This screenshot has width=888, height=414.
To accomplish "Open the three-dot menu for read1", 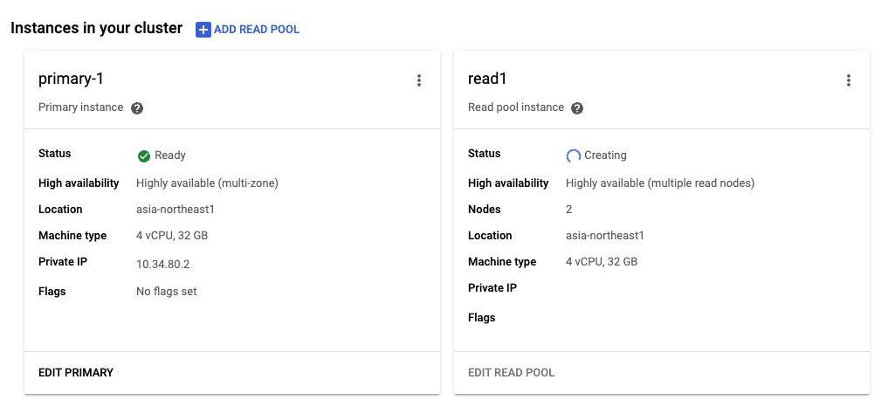I will tap(849, 80).
